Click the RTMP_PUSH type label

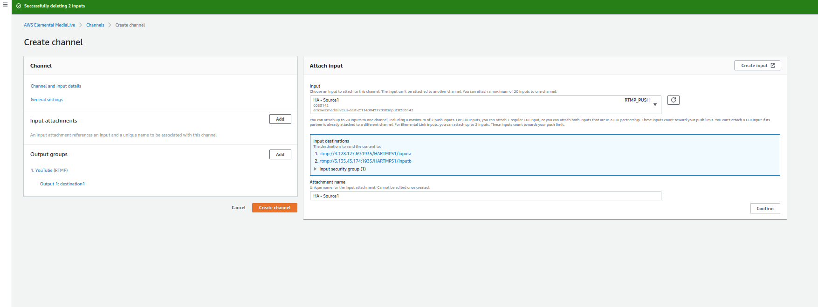point(637,100)
